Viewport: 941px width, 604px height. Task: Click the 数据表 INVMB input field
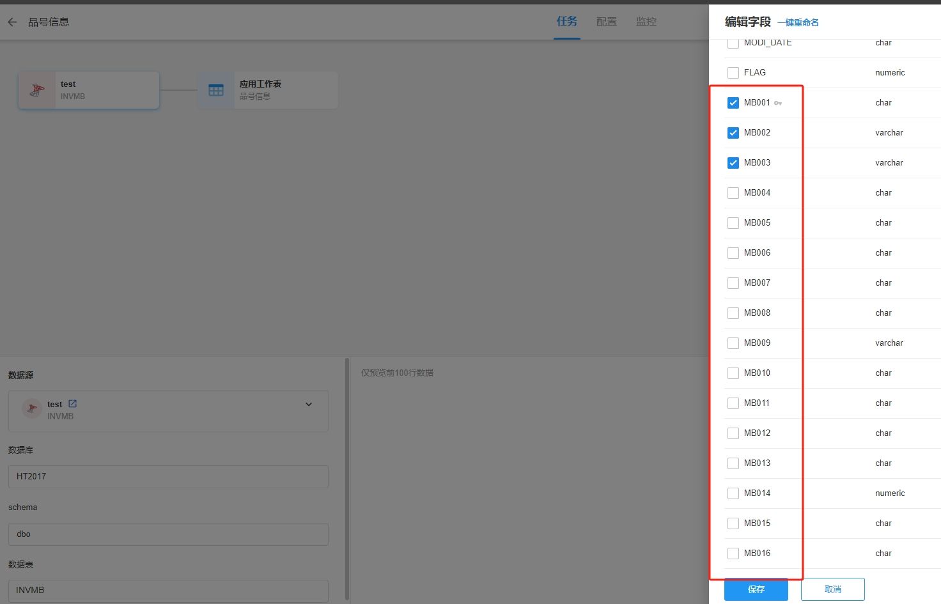pyautogui.click(x=168, y=590)
